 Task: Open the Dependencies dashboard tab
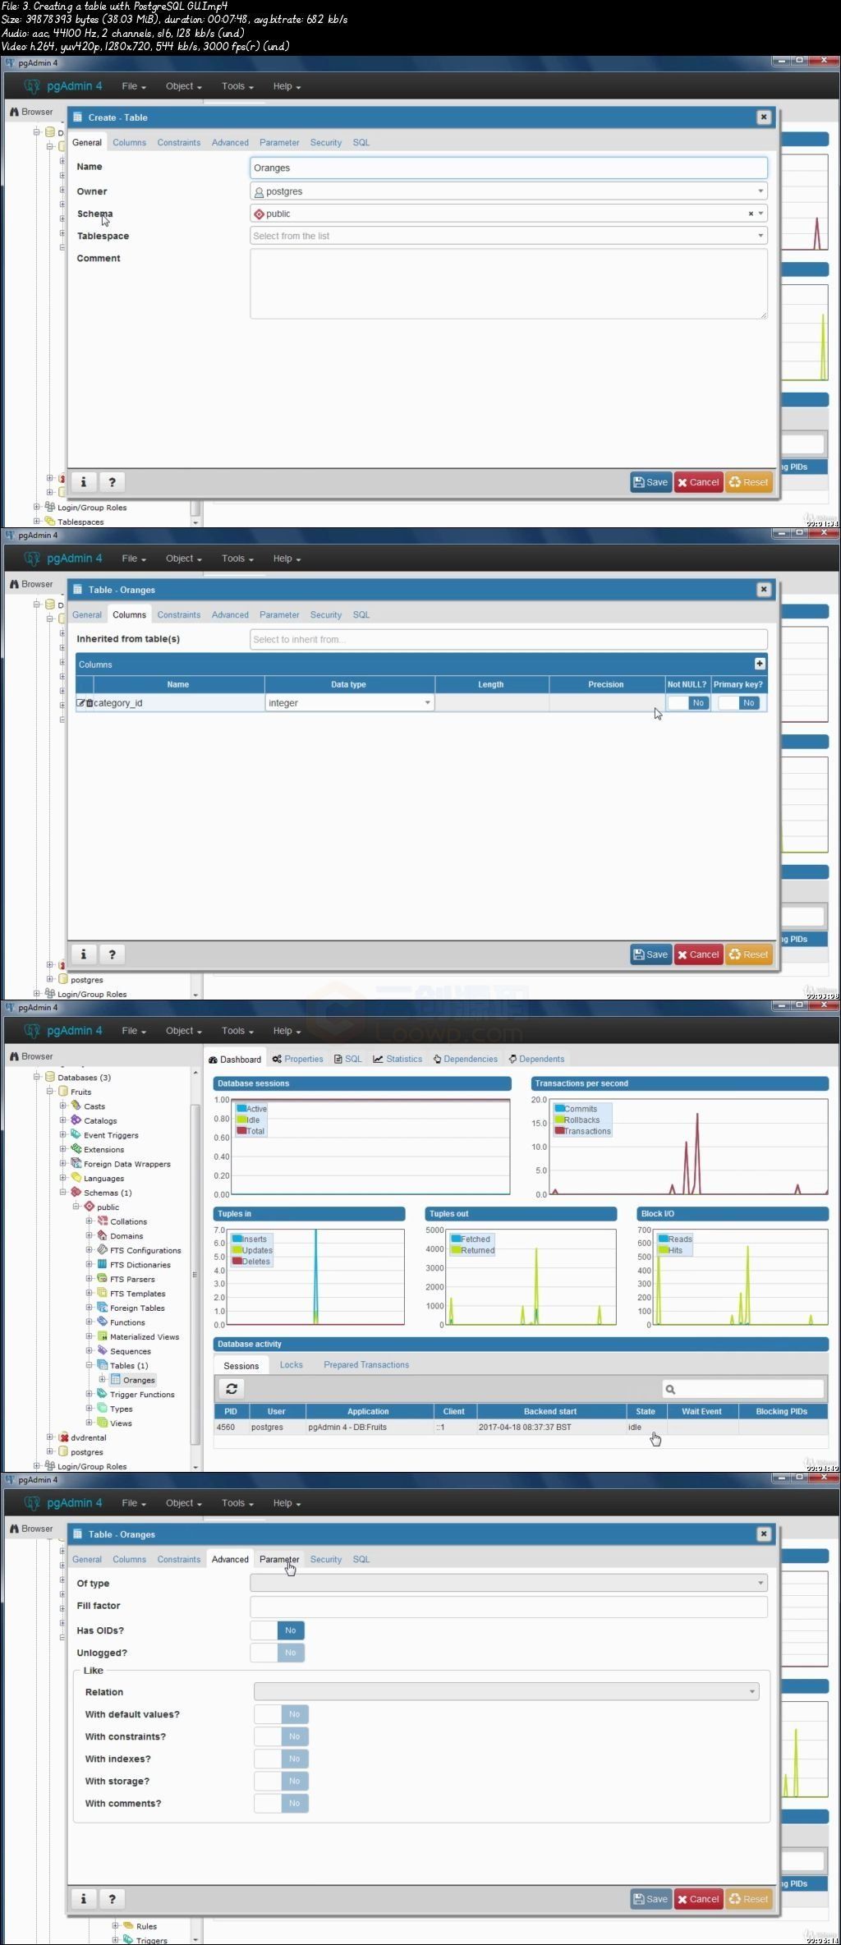click(466, 1060)
